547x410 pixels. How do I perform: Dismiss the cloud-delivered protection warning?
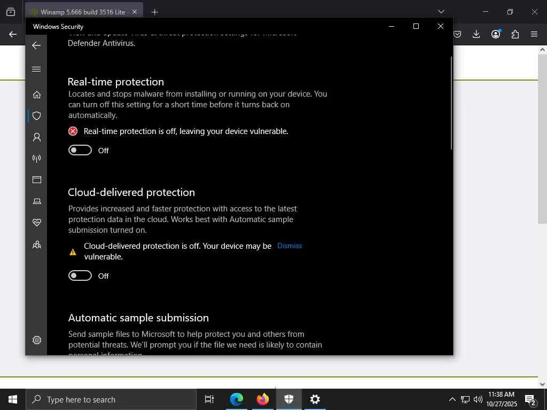click(x=290, y=246)
